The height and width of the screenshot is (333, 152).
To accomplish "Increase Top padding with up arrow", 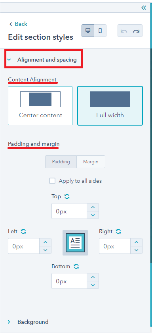I will [x=93, y=207].
